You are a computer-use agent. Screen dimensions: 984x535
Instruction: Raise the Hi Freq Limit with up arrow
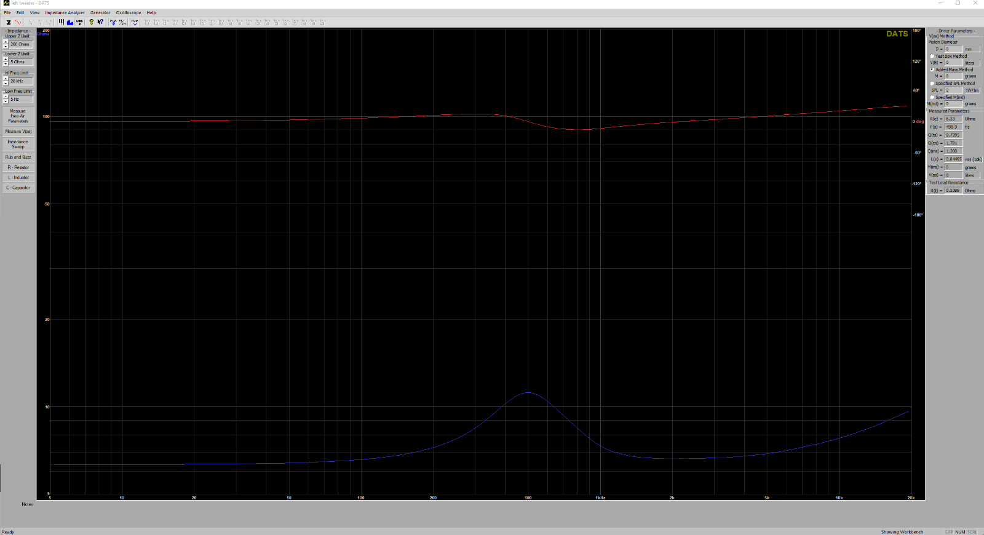click(6, 79)
